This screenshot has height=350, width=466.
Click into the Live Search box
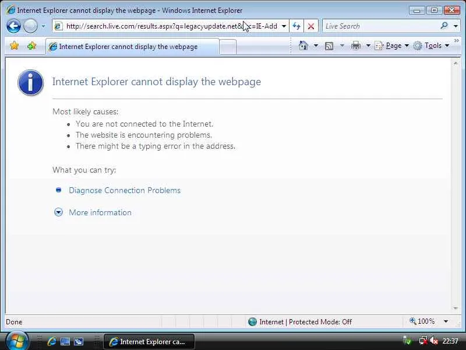381,26
